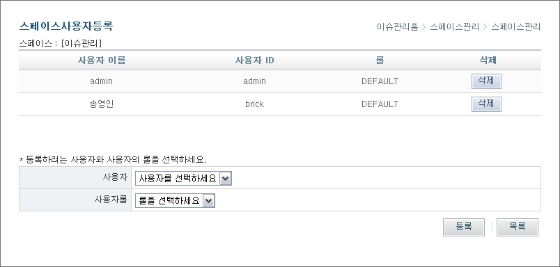Click the 삭제 column header
The height and width of the screenshot is (267, 560).
coord(488,60)
